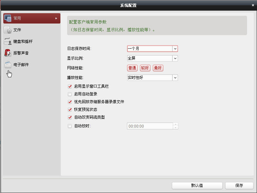The height and width of the screenshot is (193, 257).
Task: Click the time sync input field
Action: coord(149,126)
